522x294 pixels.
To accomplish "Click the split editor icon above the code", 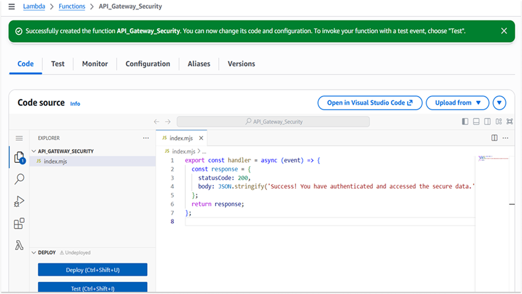I will click(494, 138).
